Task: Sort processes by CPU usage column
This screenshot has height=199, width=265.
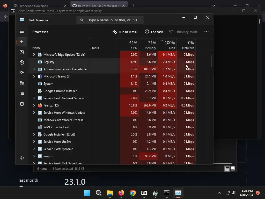Action: pyautogui.click(x=129, y=45)
